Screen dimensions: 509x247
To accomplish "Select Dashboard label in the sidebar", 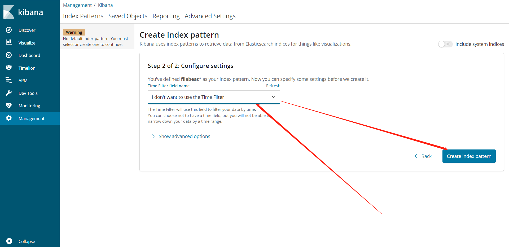I will (x=29, y=55).
